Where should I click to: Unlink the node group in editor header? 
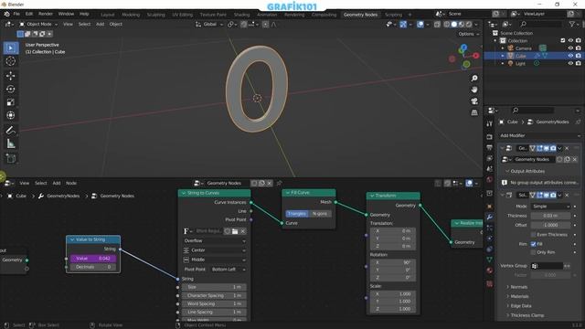point(270,183)
